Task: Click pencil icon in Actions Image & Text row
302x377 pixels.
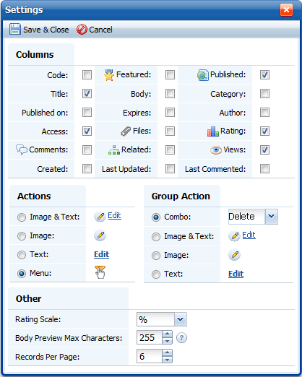Action: 100,217
